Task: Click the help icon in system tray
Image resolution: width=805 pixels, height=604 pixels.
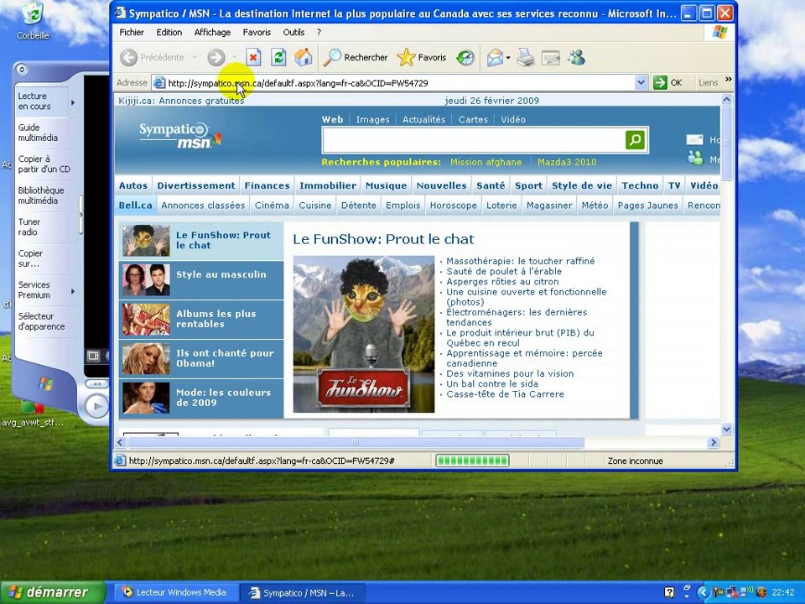Action: [x=669, y=591]
